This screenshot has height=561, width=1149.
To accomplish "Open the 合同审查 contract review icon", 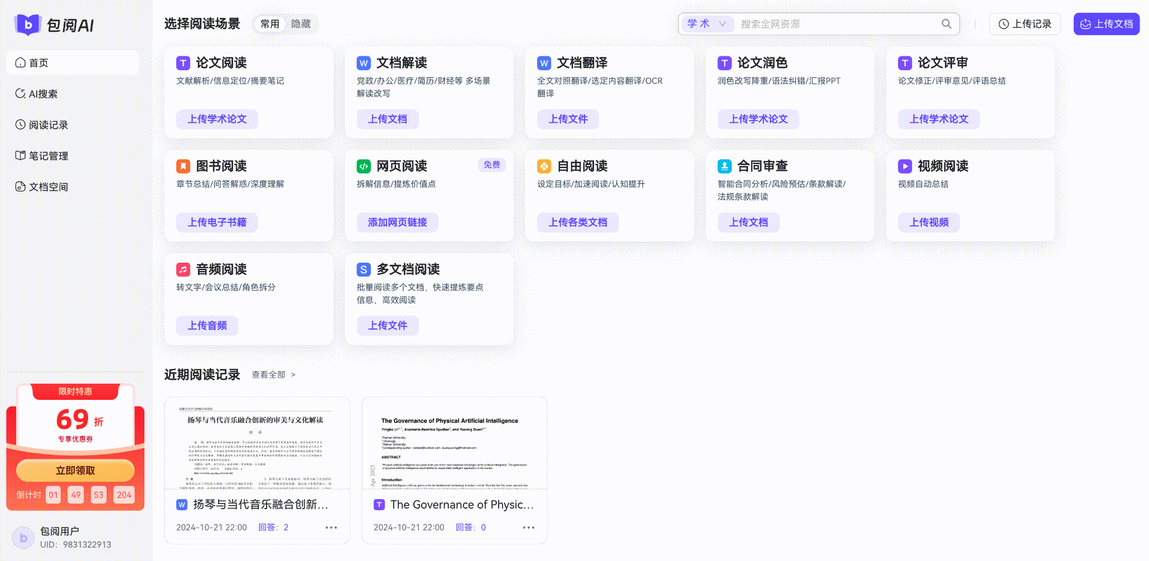I will [x=724, y=166].
